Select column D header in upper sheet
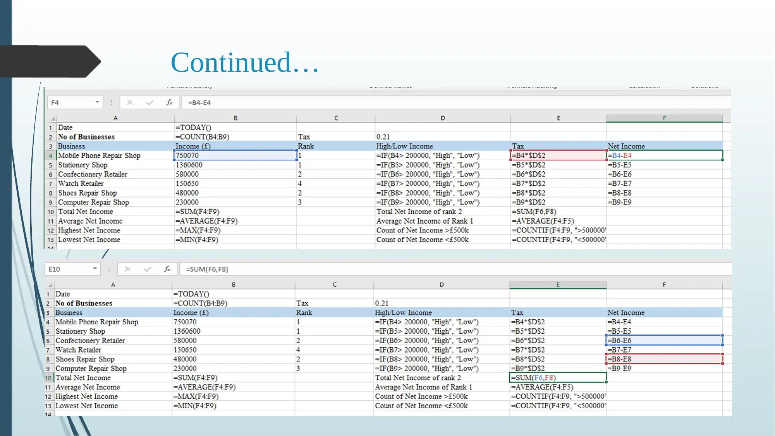This screenshot has height=436, width=775. click(x=443, y=118)
